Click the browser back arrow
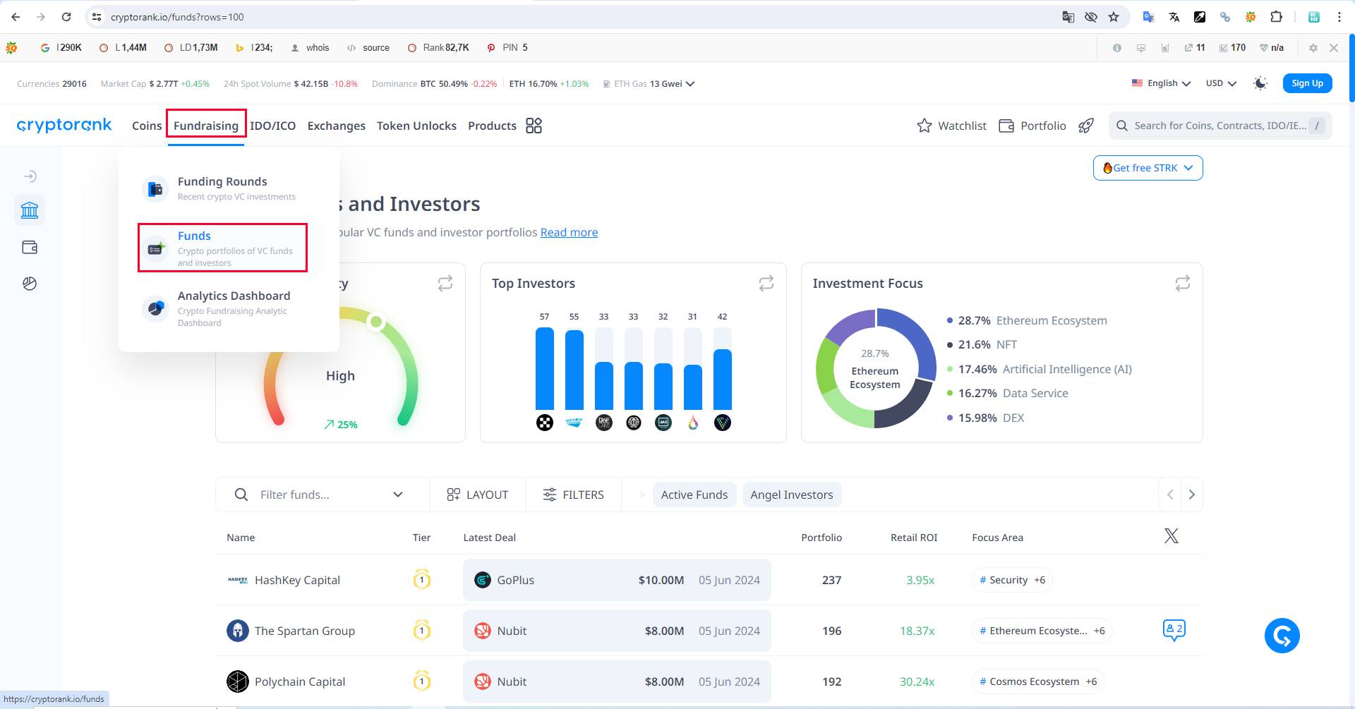 point(16,17)
